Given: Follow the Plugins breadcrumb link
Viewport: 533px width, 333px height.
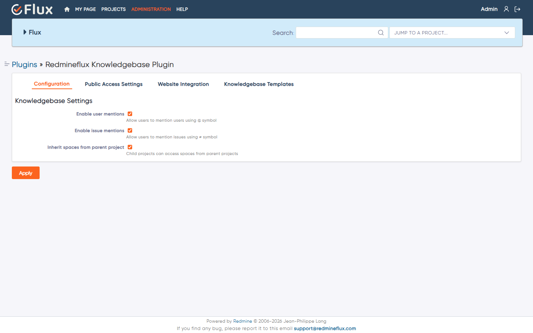Looking at the screenshot, I should click(24, 64).
